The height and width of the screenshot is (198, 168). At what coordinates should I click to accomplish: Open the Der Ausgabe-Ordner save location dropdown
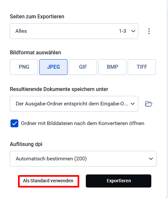tap(74, 104)
